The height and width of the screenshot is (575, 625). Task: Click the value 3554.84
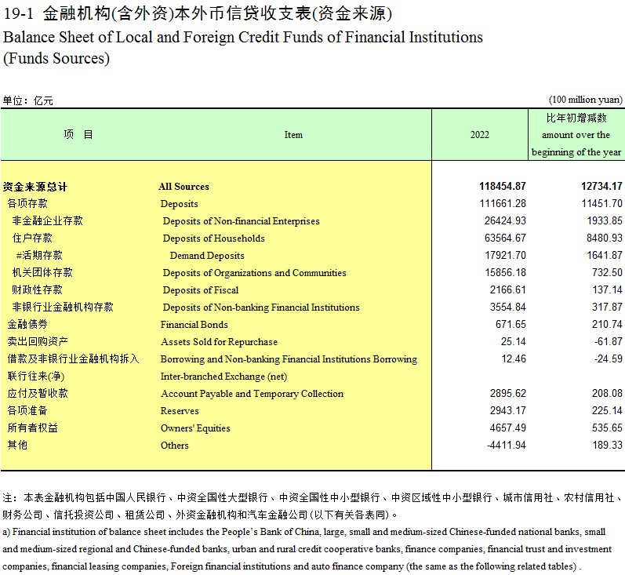click(508, 307)
